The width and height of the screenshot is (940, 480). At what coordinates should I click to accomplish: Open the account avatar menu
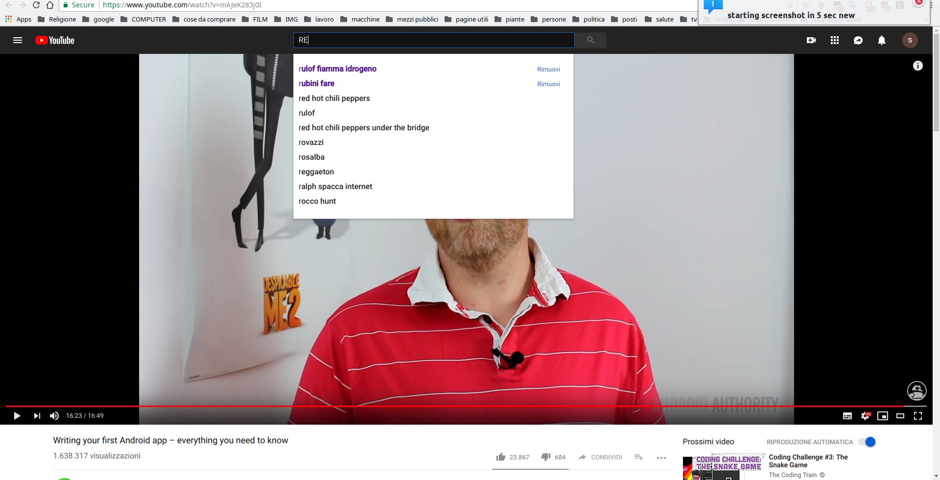point(910,40)
